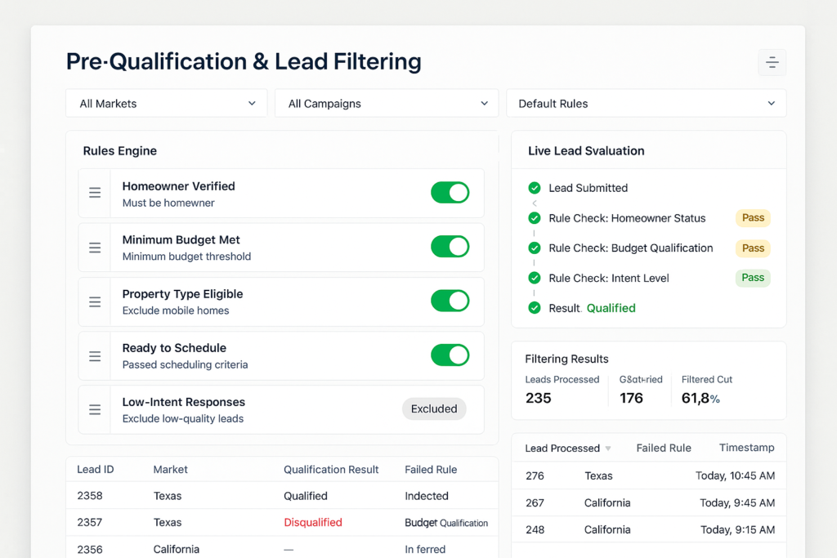Switch the Property Type Eligible toggle
This screenshot has width=837, height=558.
point(450,301)
